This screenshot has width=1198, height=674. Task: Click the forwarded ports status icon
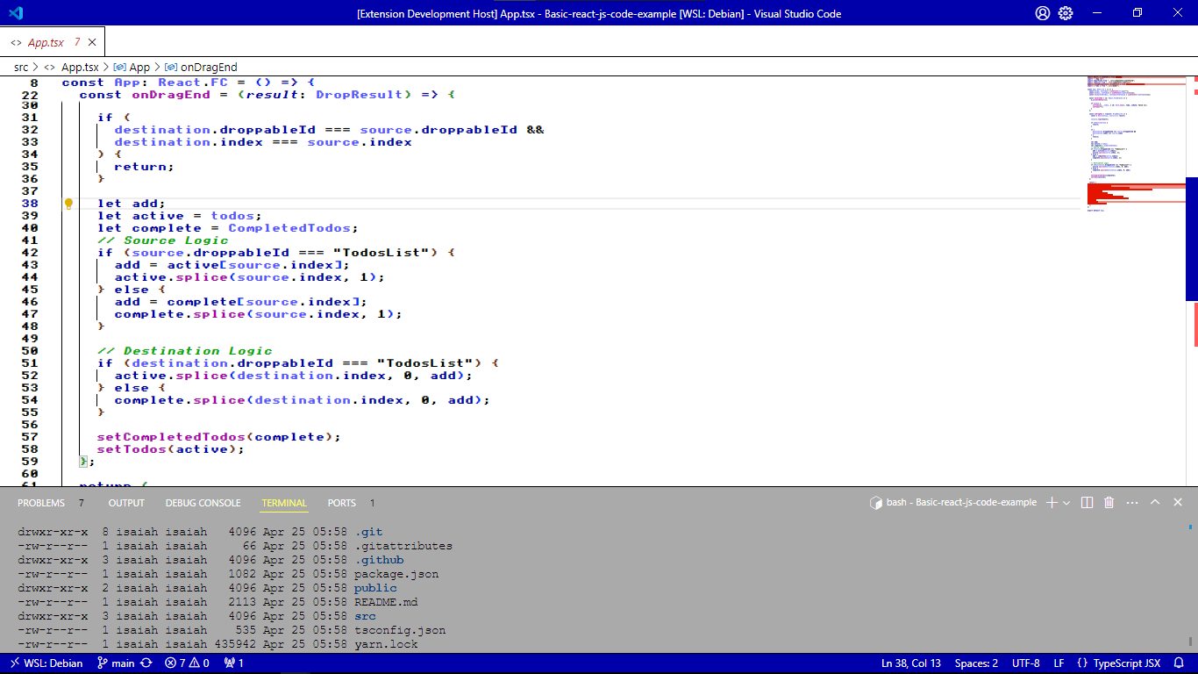(x=234, y=663)
